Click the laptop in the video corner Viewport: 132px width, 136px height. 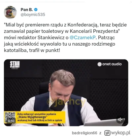click(104, 122)
